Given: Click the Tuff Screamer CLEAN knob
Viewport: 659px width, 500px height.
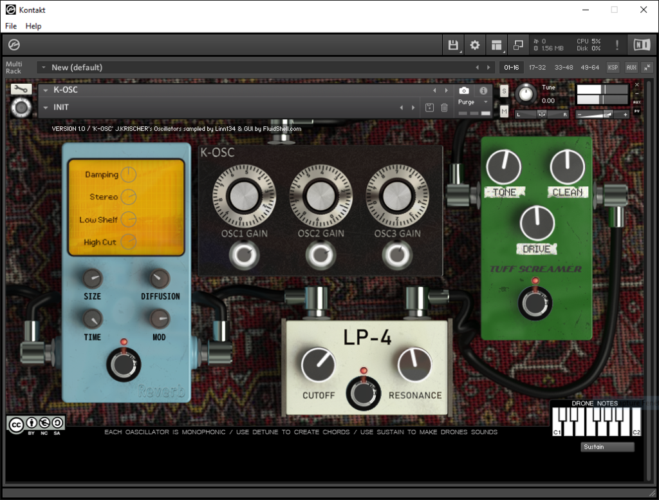Looking at the screenshot, I should pos(568,167).
